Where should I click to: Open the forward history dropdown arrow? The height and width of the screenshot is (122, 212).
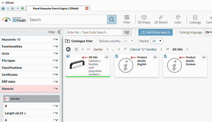tap(18, 8)
